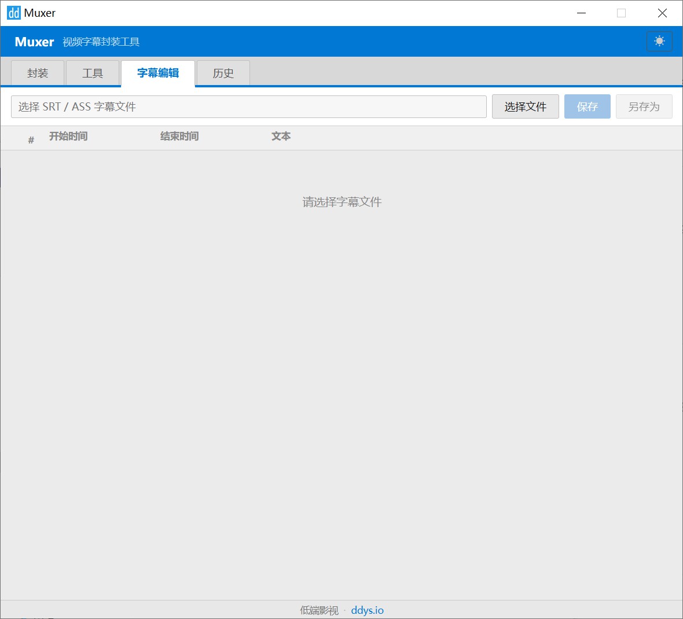Screen dimensions: 683x619
Task: Click the 开始时间 column header
Action: click(68, 137)
